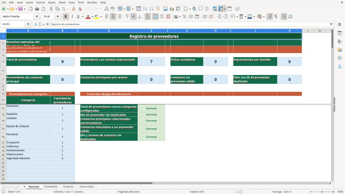
Task: Open Find & Replace icon
Action: point(106,9)
